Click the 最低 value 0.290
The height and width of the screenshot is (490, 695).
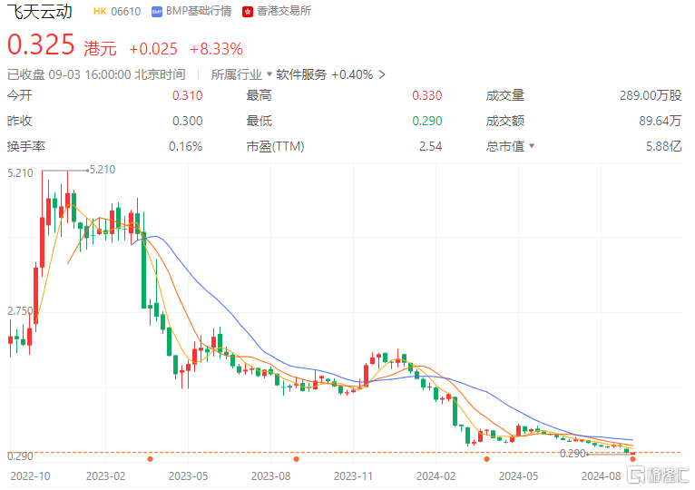pos(426,121)
